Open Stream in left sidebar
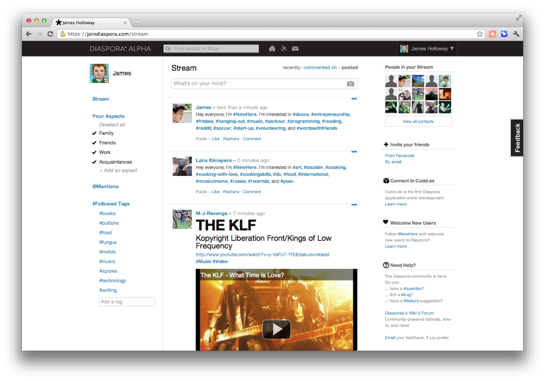Viewport: 545px width, 381px height. tap(101, 99)
